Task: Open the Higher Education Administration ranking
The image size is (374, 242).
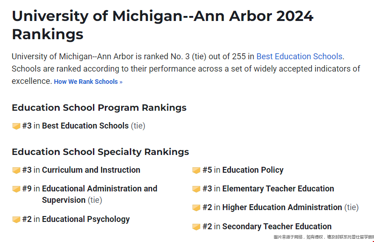Action: tap(282, 207)
